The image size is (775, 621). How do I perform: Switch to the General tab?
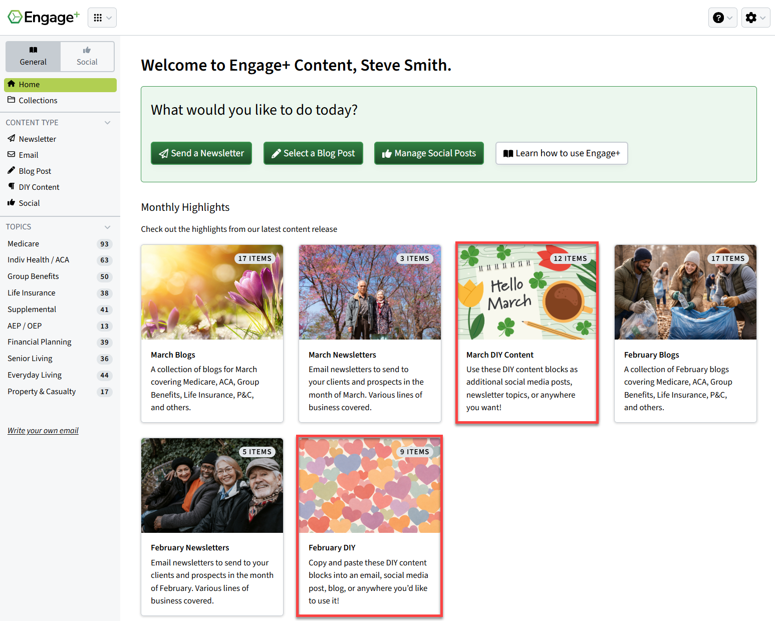(33, 56)
